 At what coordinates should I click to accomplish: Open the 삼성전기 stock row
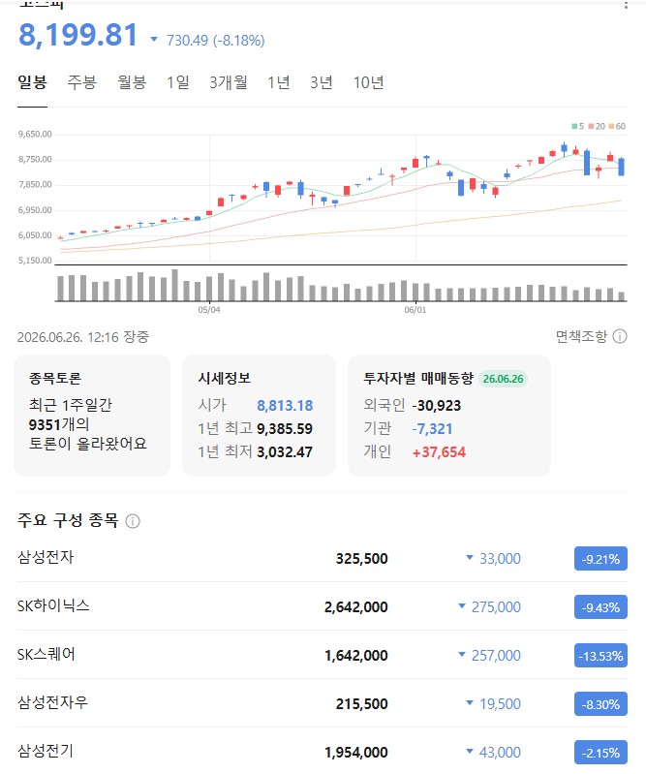point(323,752)
